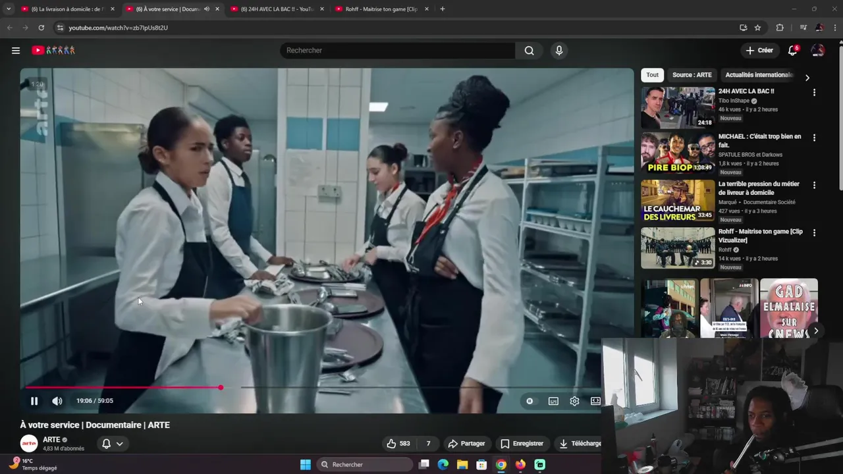Open the tab search dropdown arrow
Viewport: 843px width, 474px height.
tap(9, 9)
